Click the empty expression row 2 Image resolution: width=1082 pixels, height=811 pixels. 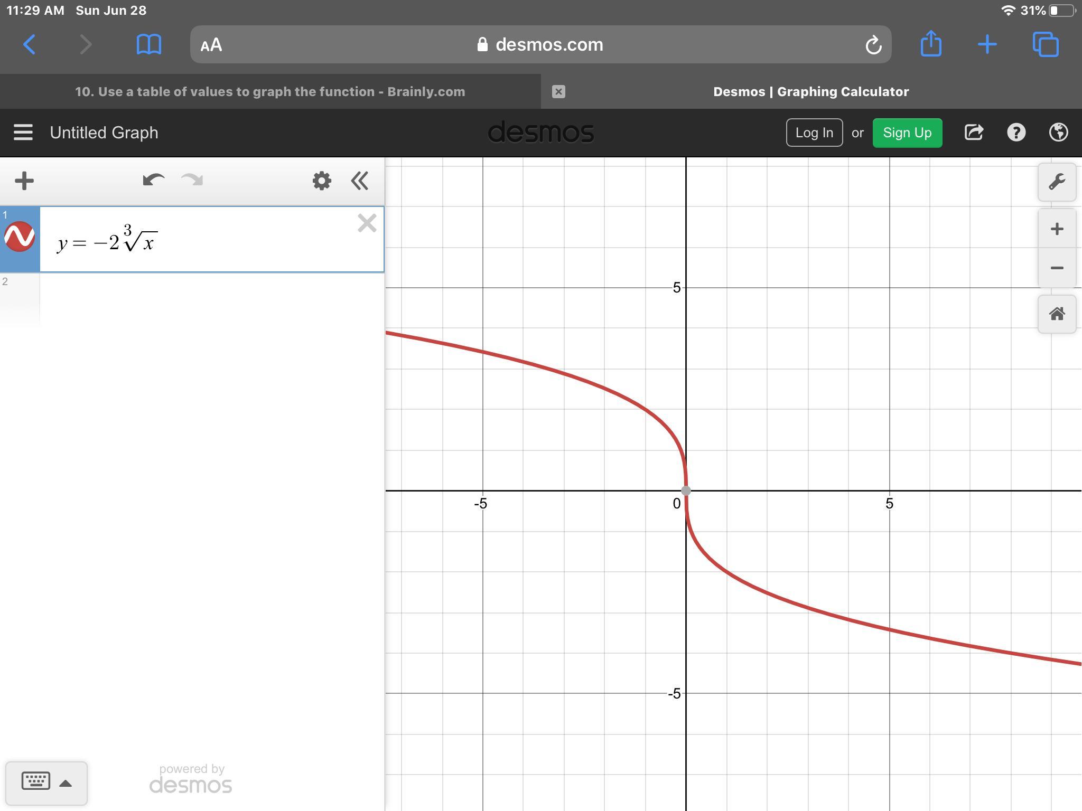click(x=211, y=299)
